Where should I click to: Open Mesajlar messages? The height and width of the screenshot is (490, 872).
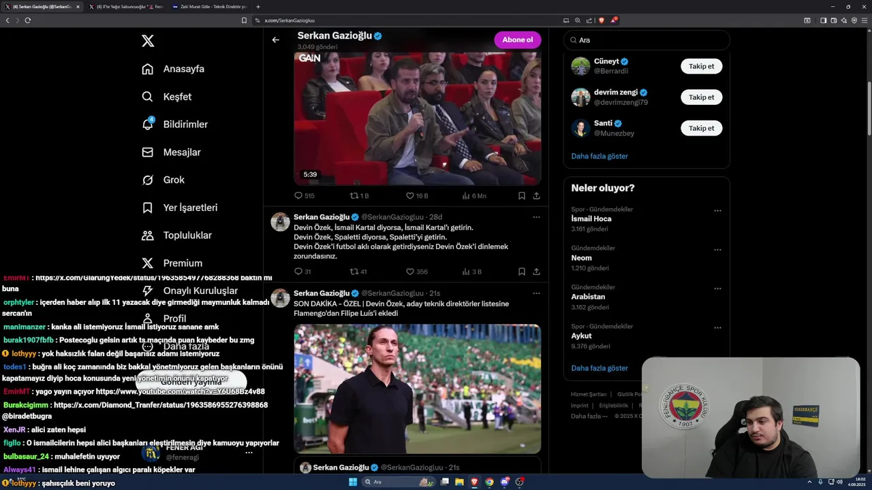(x=171, y=152)
